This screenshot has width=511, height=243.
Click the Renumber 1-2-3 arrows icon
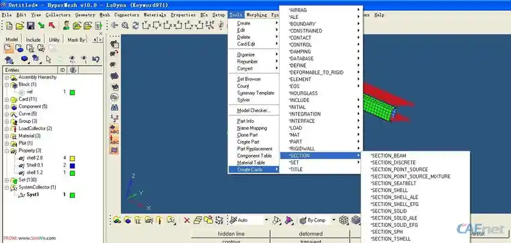(219, 220)
